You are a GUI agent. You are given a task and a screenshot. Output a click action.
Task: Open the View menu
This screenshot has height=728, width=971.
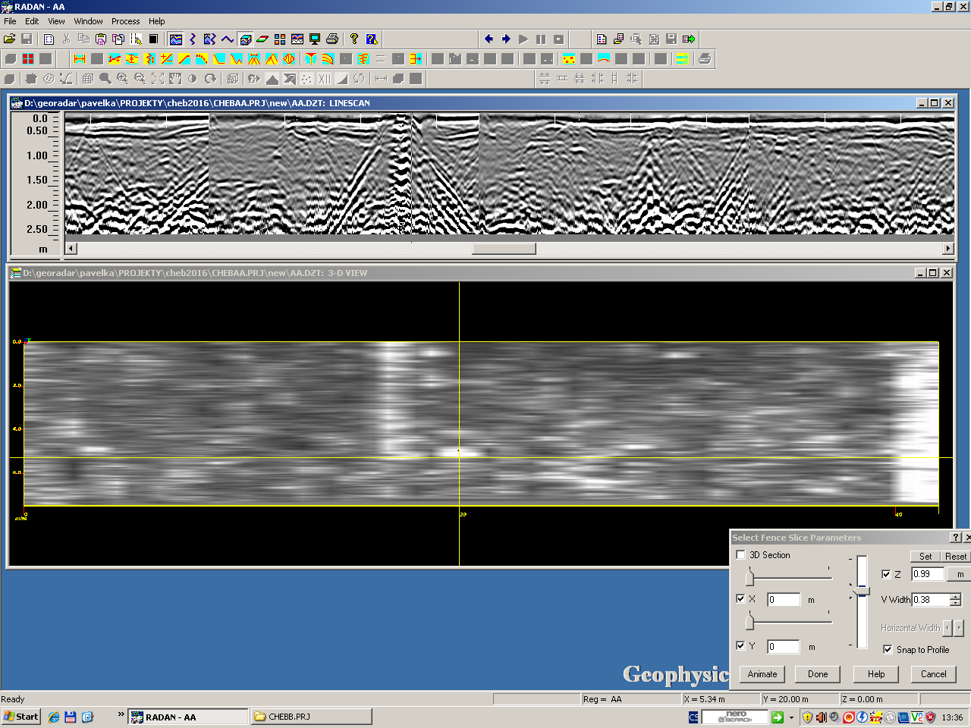56,21
